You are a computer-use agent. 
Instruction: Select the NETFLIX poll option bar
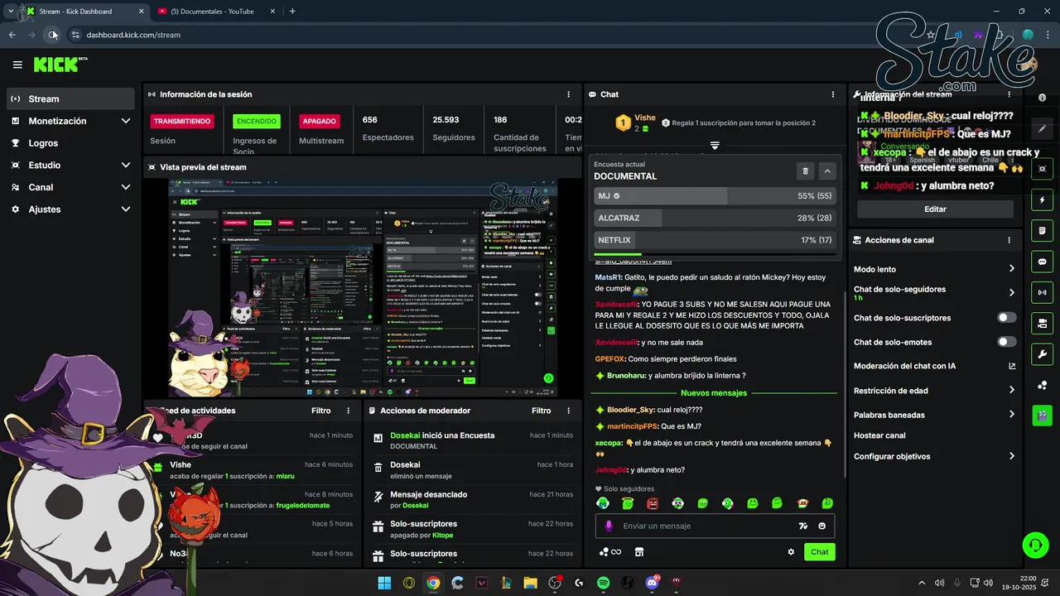[x=715, y=240]
